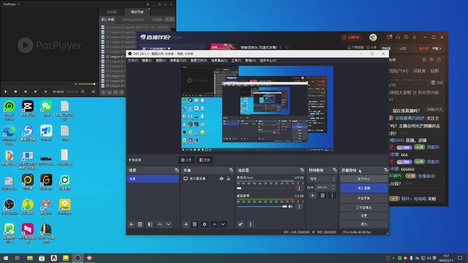Toggle PotPlayer playlist hamburger icon
468x263 pixels.
click(x=93, y=92)
